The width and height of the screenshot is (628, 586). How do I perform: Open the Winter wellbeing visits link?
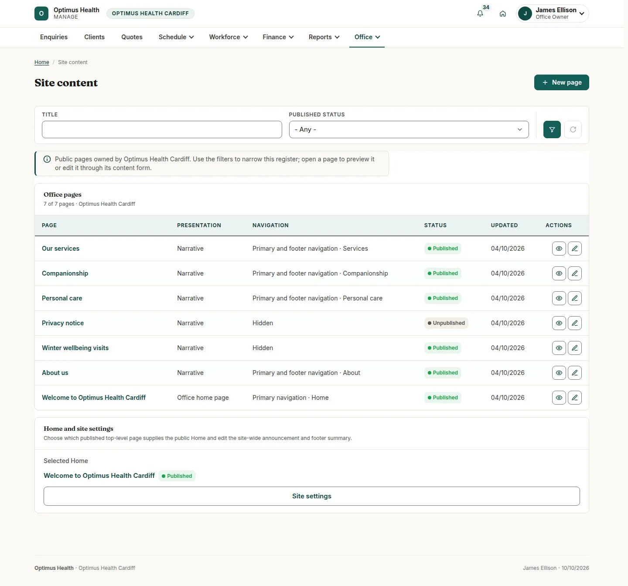point(75,348)
